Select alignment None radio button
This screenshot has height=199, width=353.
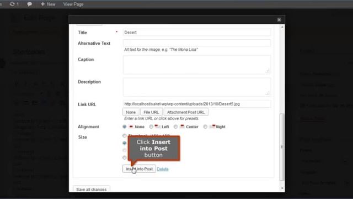tap(124, 127)
